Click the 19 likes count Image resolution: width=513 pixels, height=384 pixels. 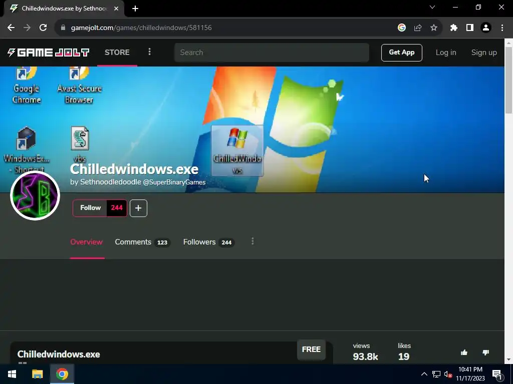[x=404, y=356]
